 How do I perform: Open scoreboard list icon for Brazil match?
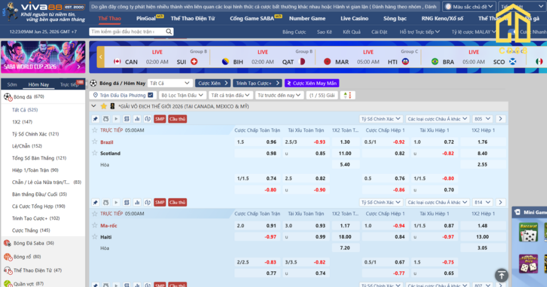click(x=127, y=119)
